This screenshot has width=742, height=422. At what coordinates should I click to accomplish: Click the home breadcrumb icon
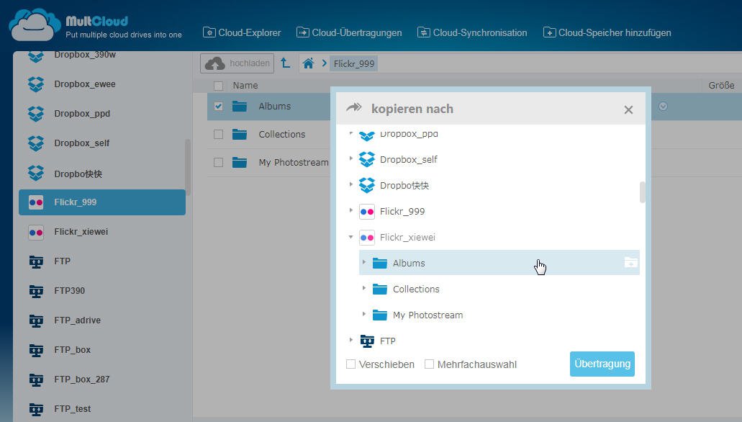point(308,63)
